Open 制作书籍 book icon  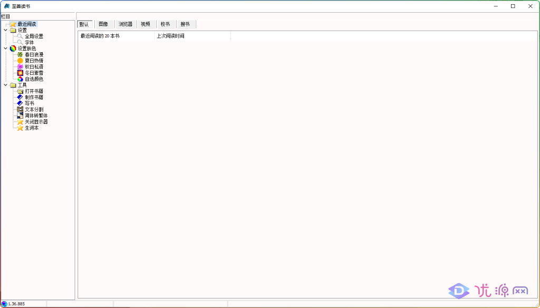20,97
